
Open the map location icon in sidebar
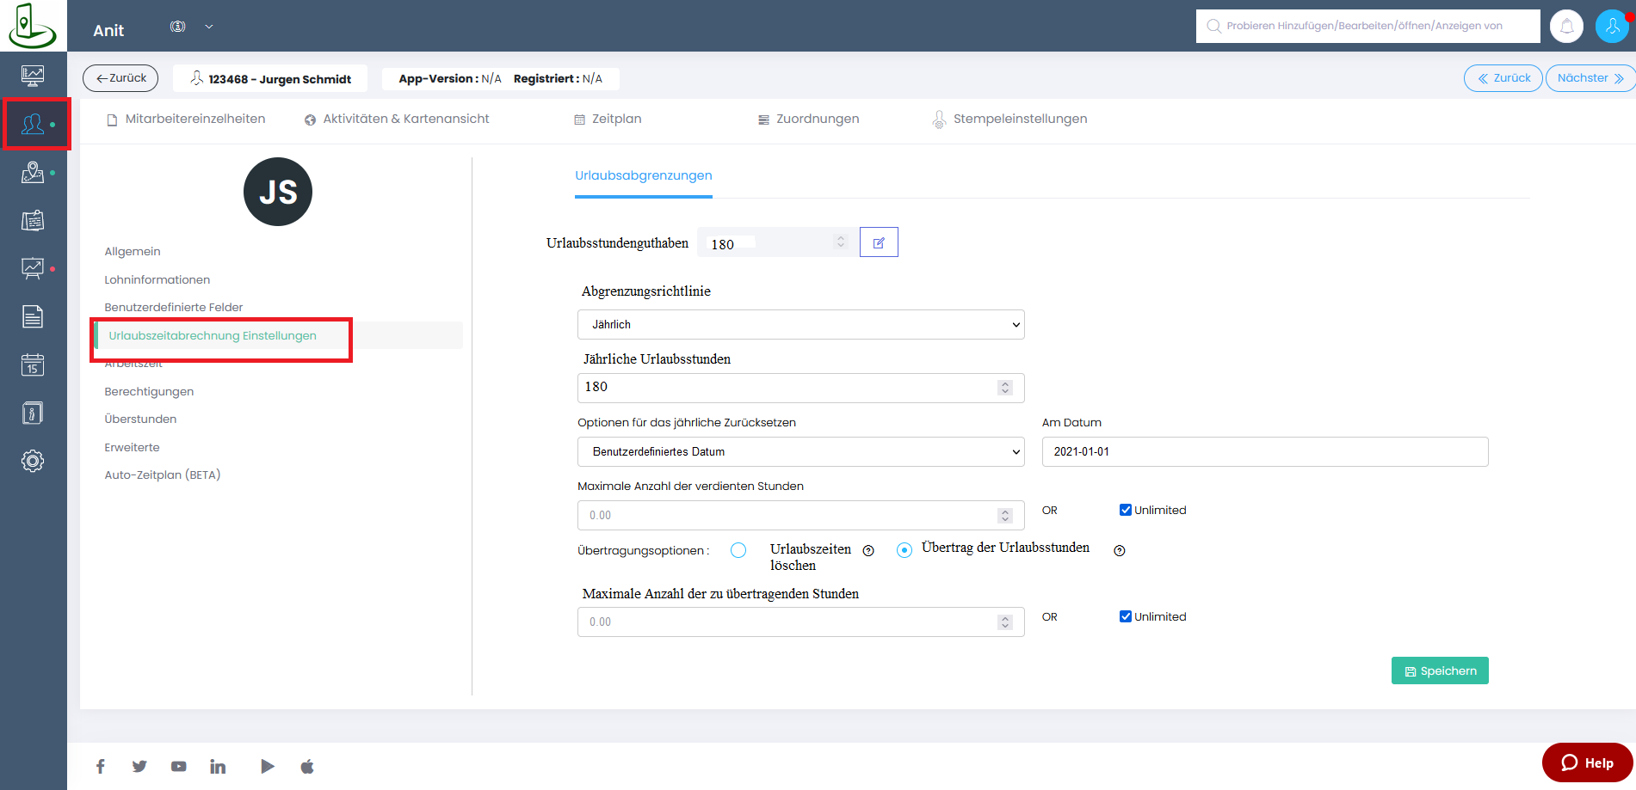pyautogui.click(x=33, y=173)
